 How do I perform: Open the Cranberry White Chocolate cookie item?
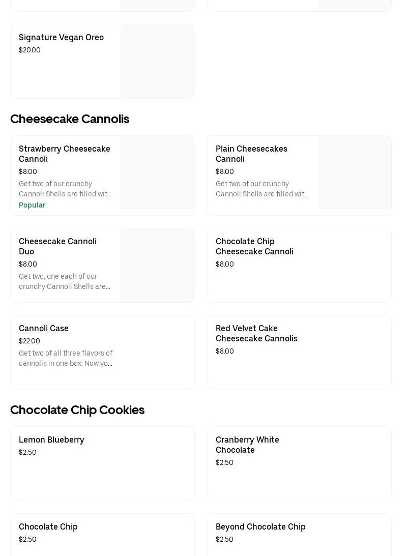[x=247, y=445]
